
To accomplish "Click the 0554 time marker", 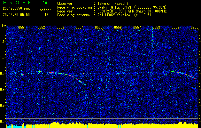I will [x=80, y=28].
